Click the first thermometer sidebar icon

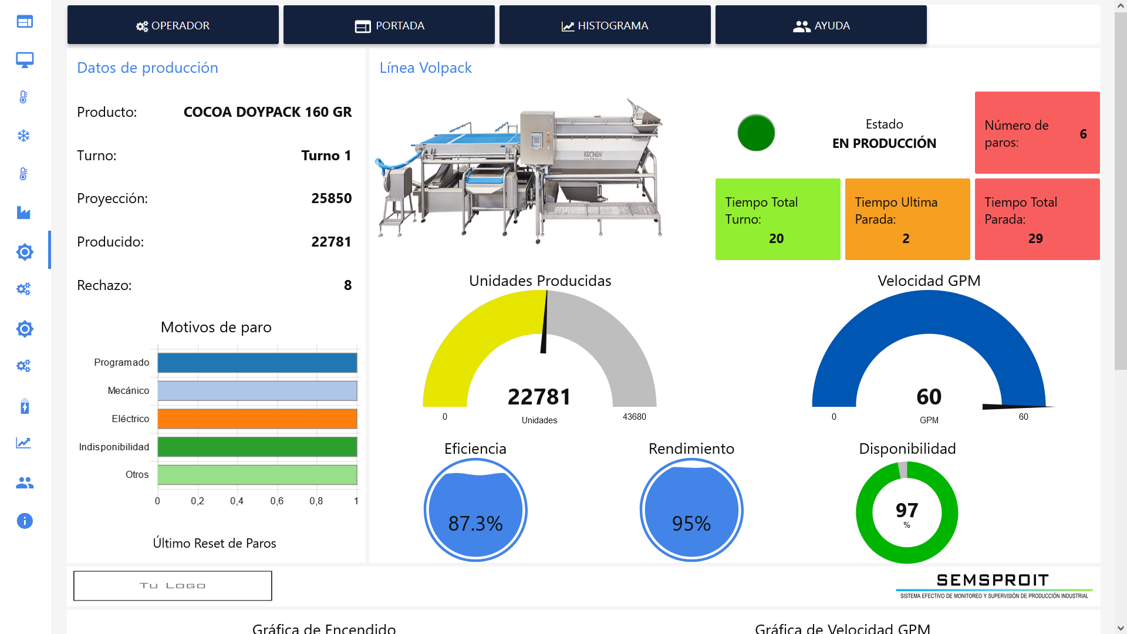coord(23,97)
